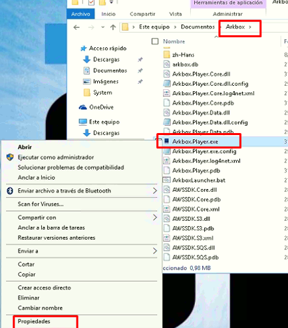Open the Archivo tab

80,14
